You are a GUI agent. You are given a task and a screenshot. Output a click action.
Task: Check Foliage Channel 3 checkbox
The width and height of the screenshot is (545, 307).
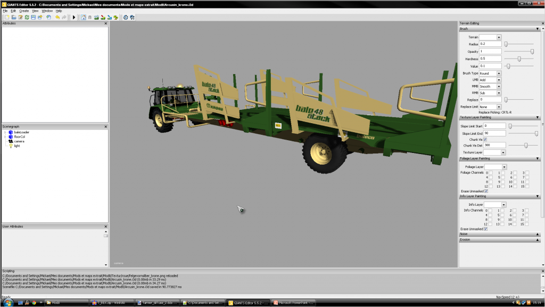527,173
